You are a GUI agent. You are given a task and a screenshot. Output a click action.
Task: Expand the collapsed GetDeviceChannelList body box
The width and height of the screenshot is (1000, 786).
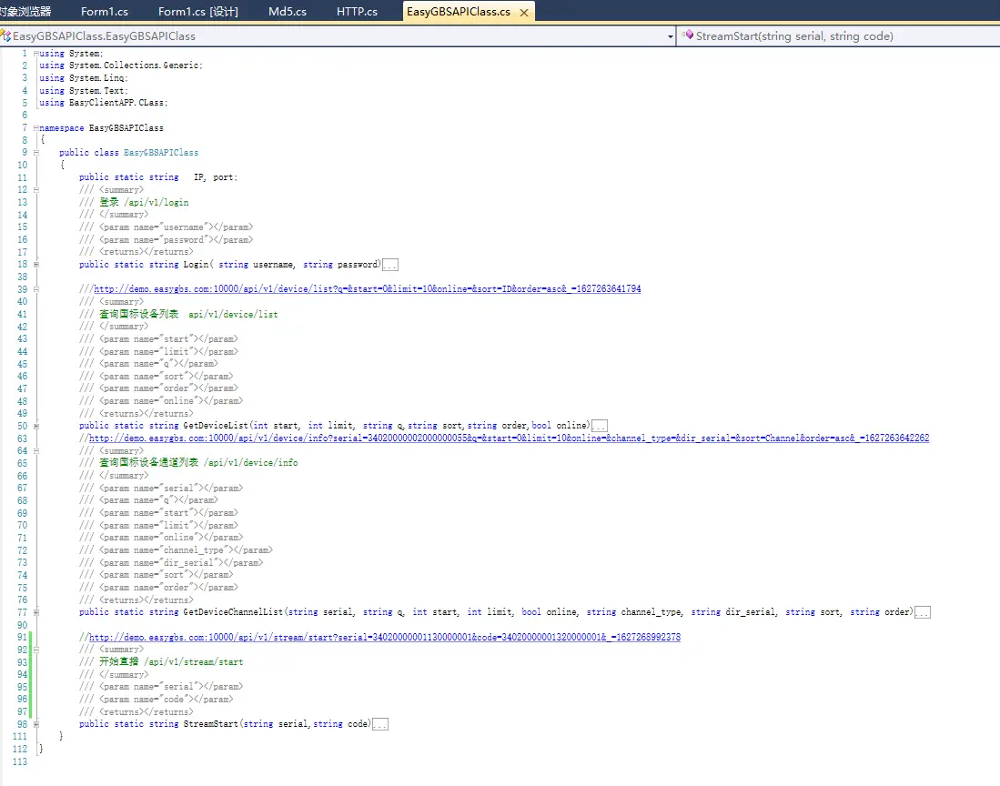[x=922, y=613]
